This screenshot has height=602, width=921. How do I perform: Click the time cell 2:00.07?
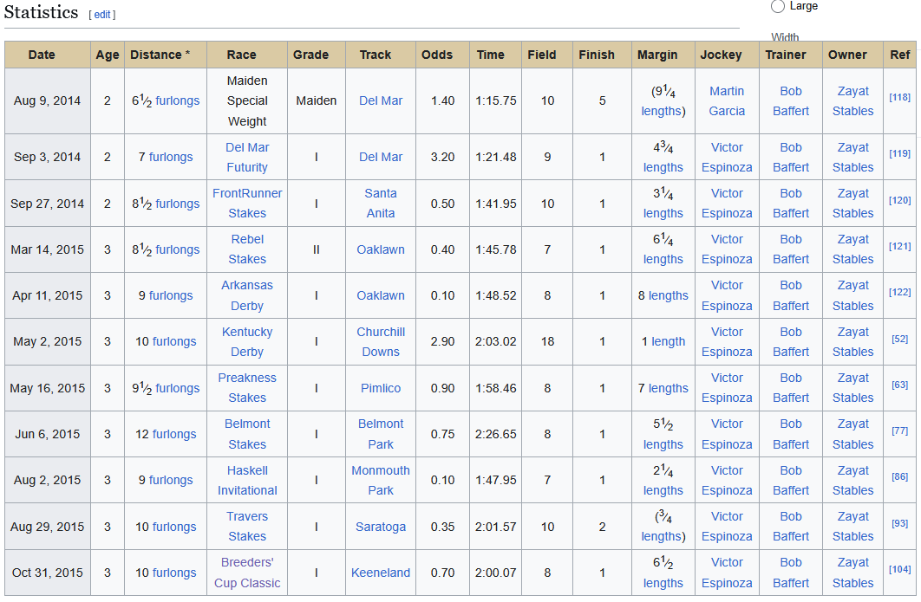(x=496, y=573)
